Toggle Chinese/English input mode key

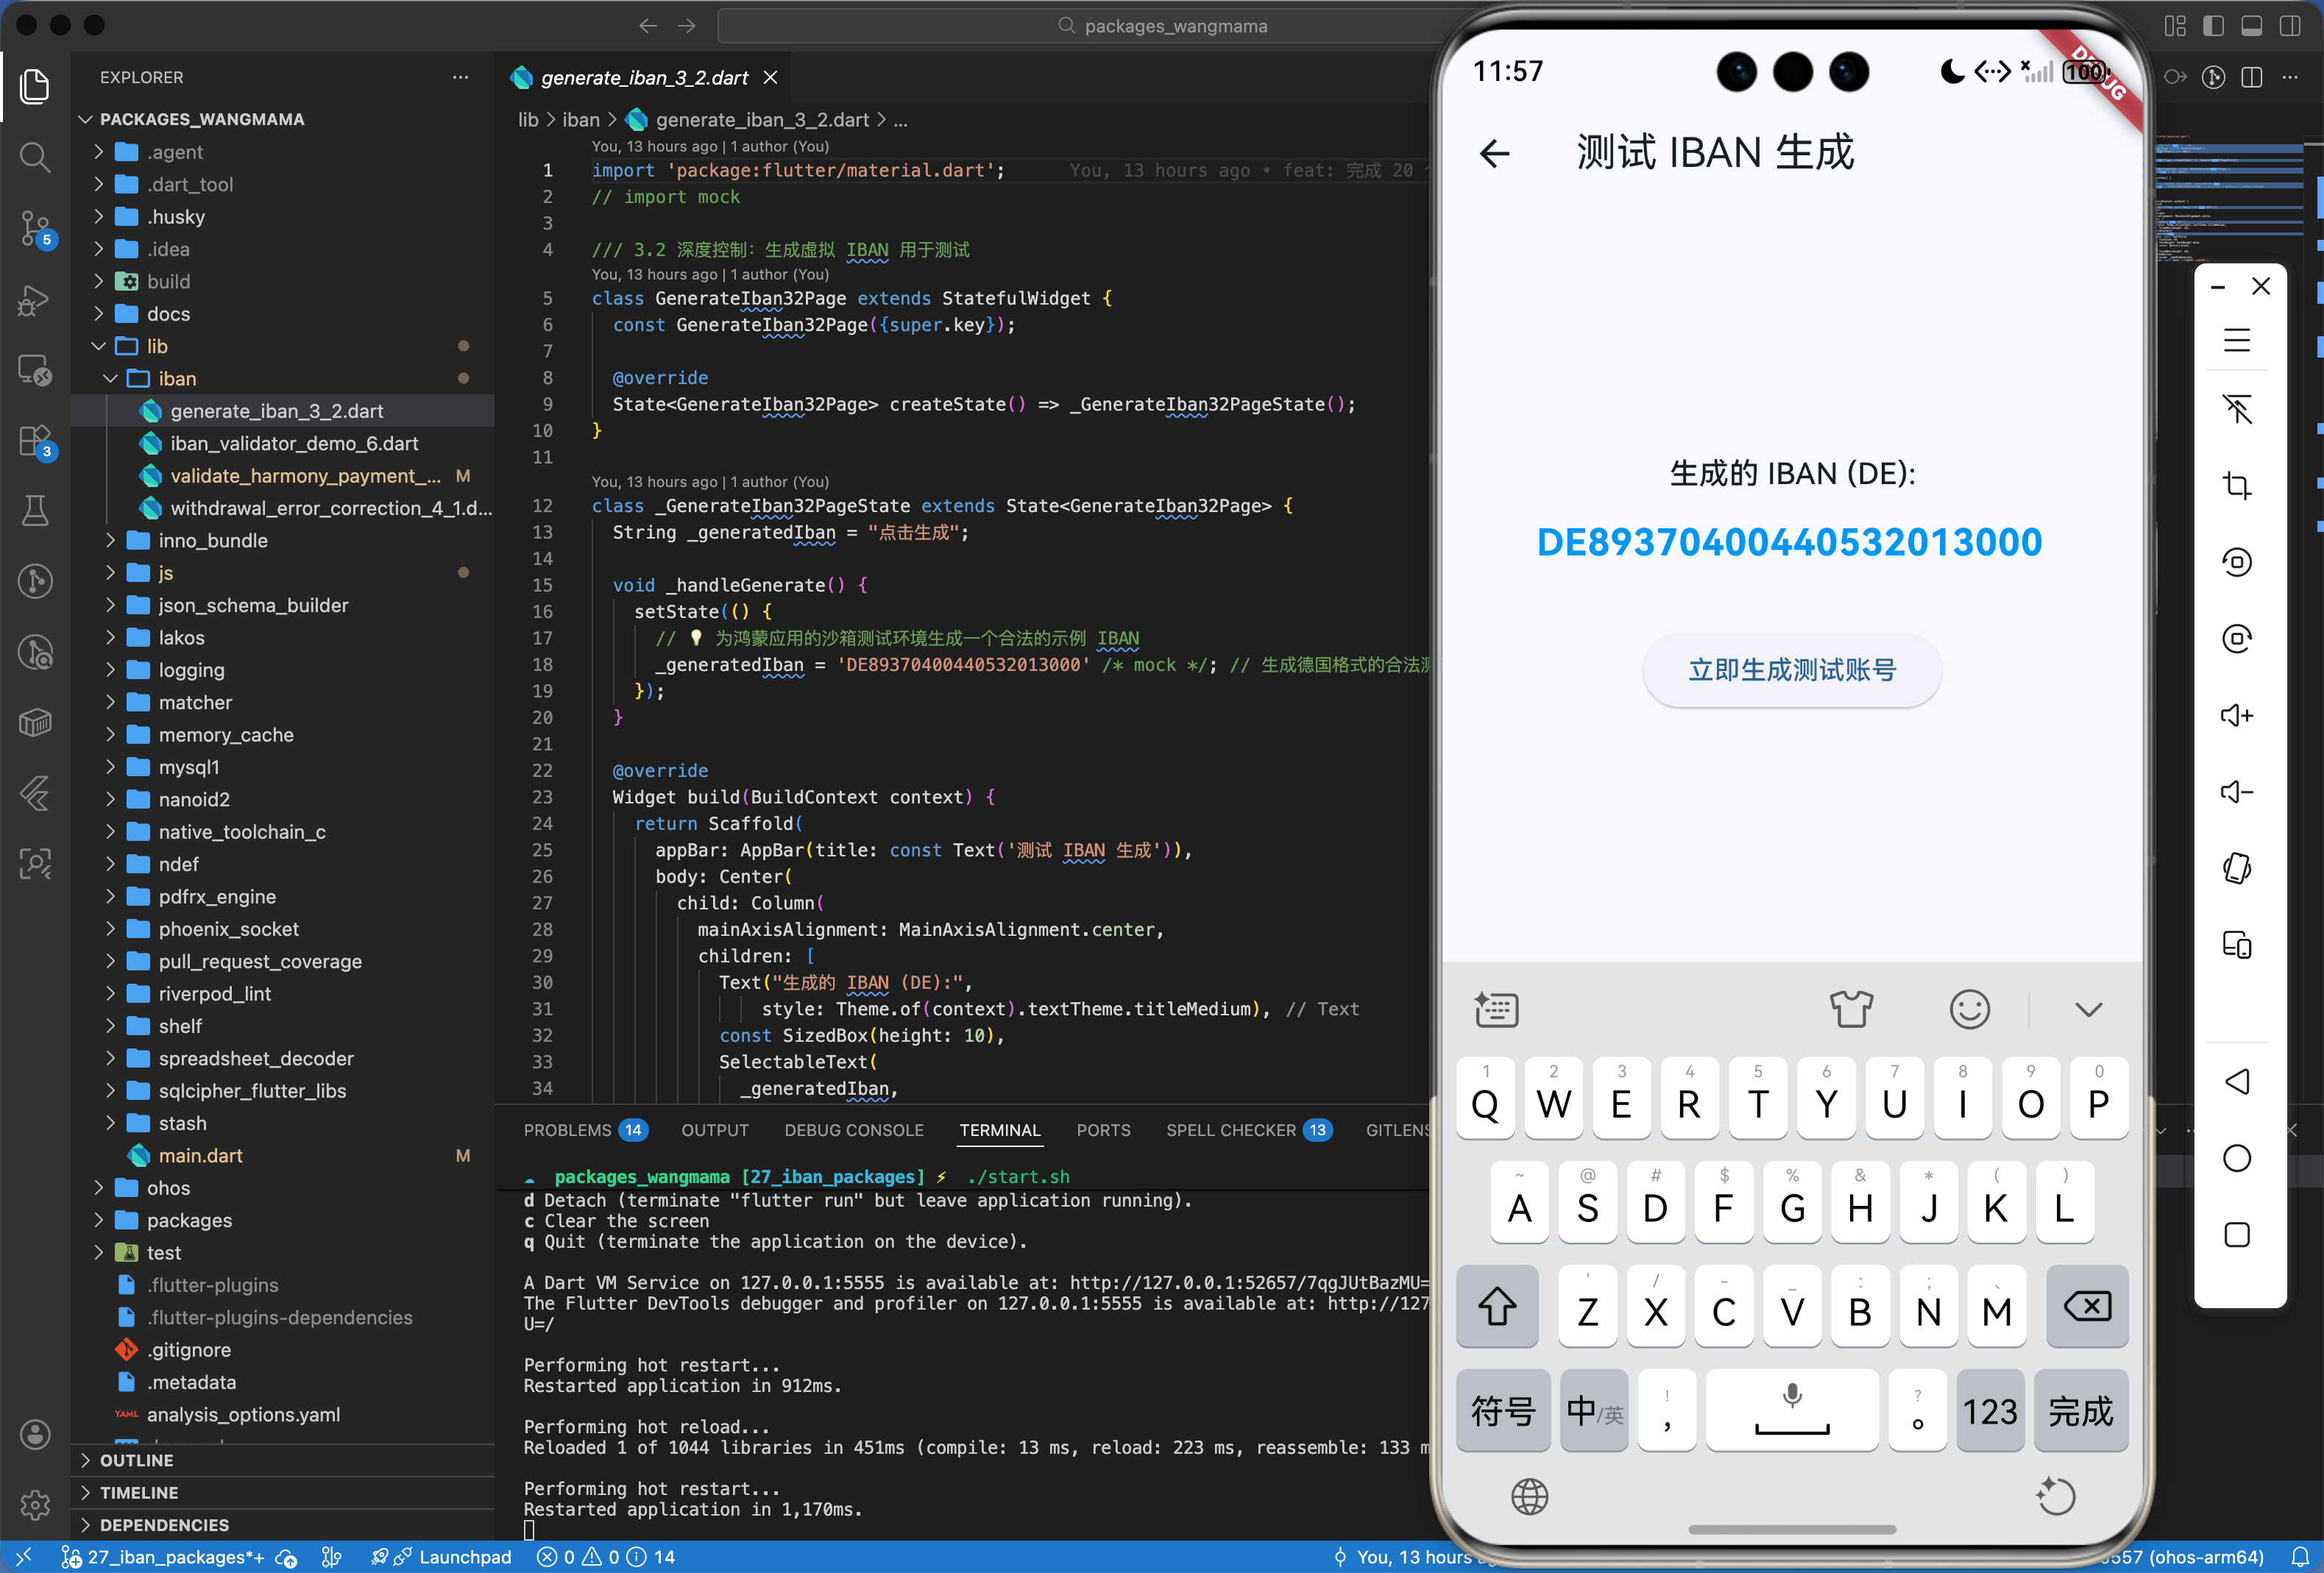(x=1593, y=1411)
